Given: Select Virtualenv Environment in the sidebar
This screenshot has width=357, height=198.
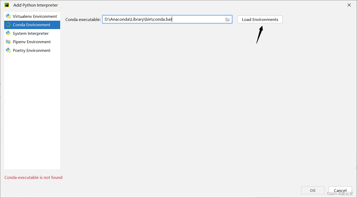Looking at the screenshot, I should (32, 16).
